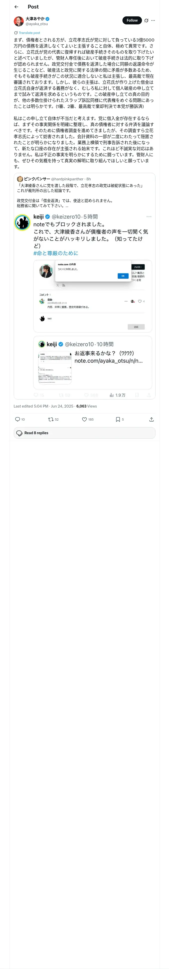The image size is (169, 969).
Task: Click the reply icon with 10 replies
Action: tap(18, 419)
